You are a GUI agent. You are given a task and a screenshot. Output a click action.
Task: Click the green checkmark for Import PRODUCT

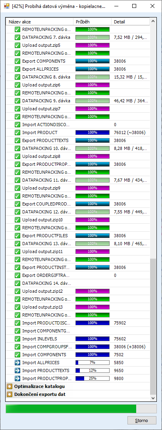click(x=17, y=132)
